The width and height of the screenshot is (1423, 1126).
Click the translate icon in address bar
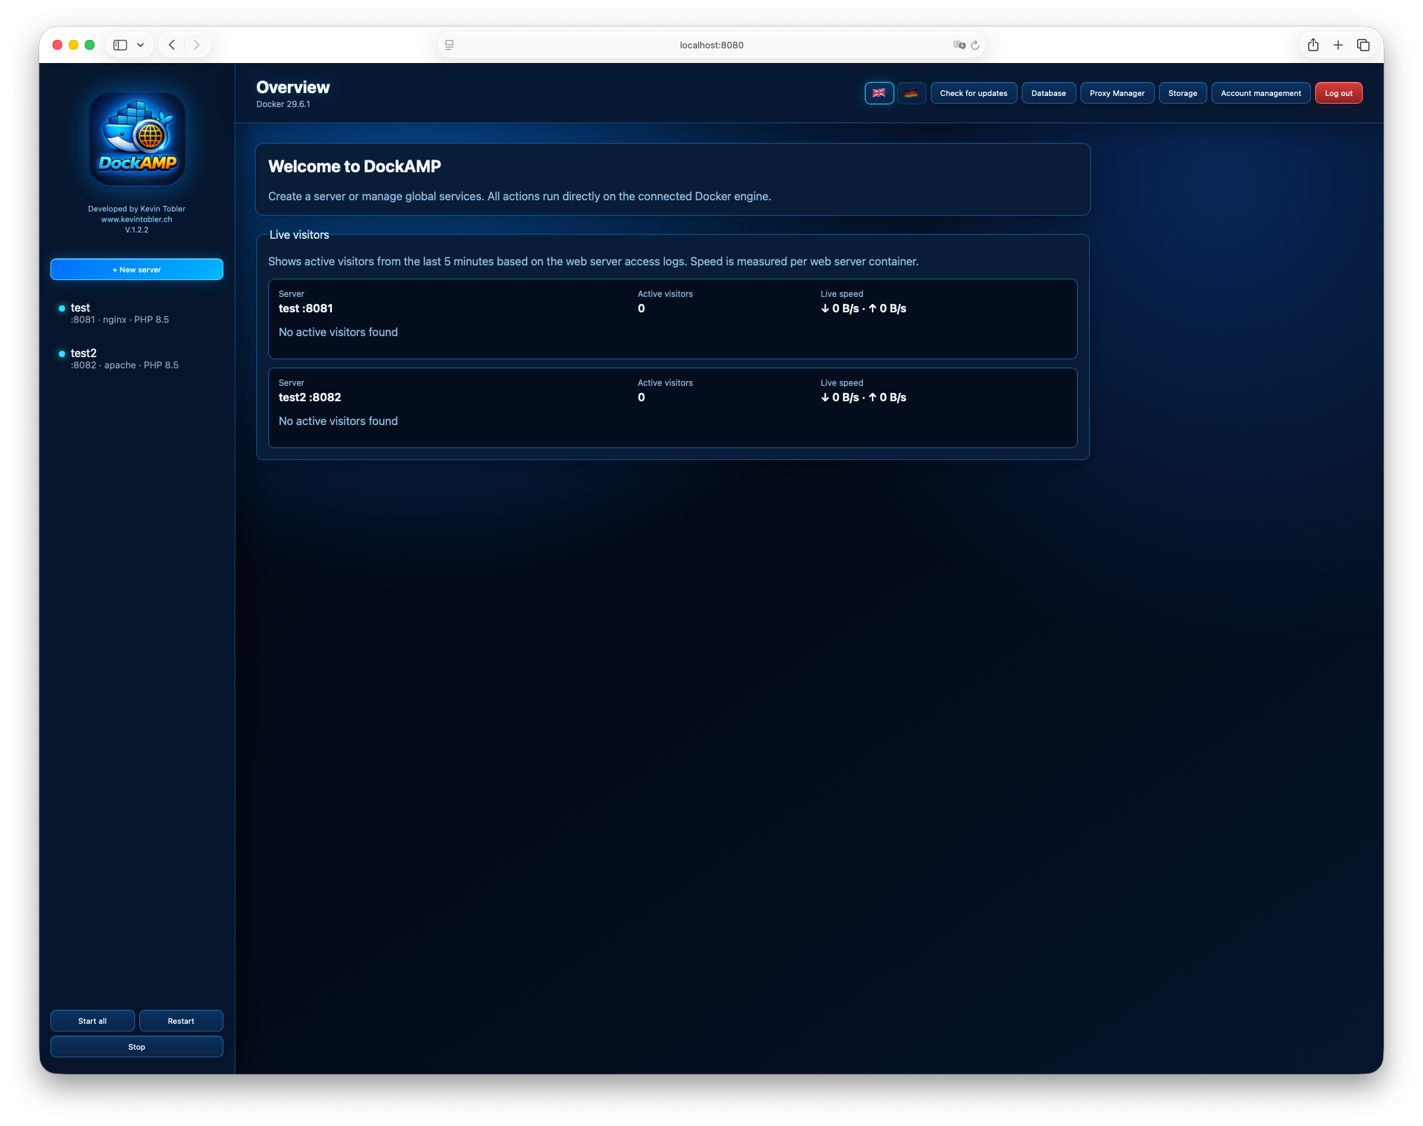[959, 45]
